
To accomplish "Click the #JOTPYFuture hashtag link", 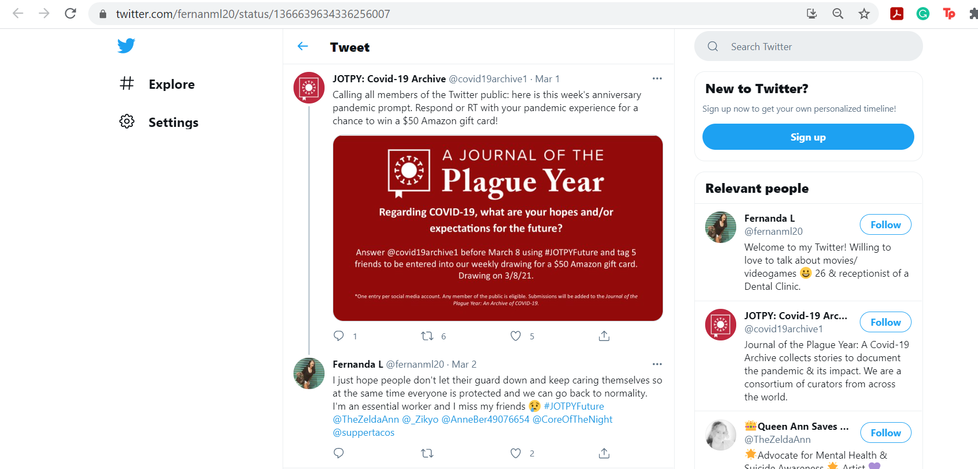I will click(574, 406).
